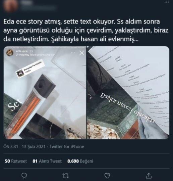Click the eda.ece username in story
173x181 pixels.
[22, 51]
